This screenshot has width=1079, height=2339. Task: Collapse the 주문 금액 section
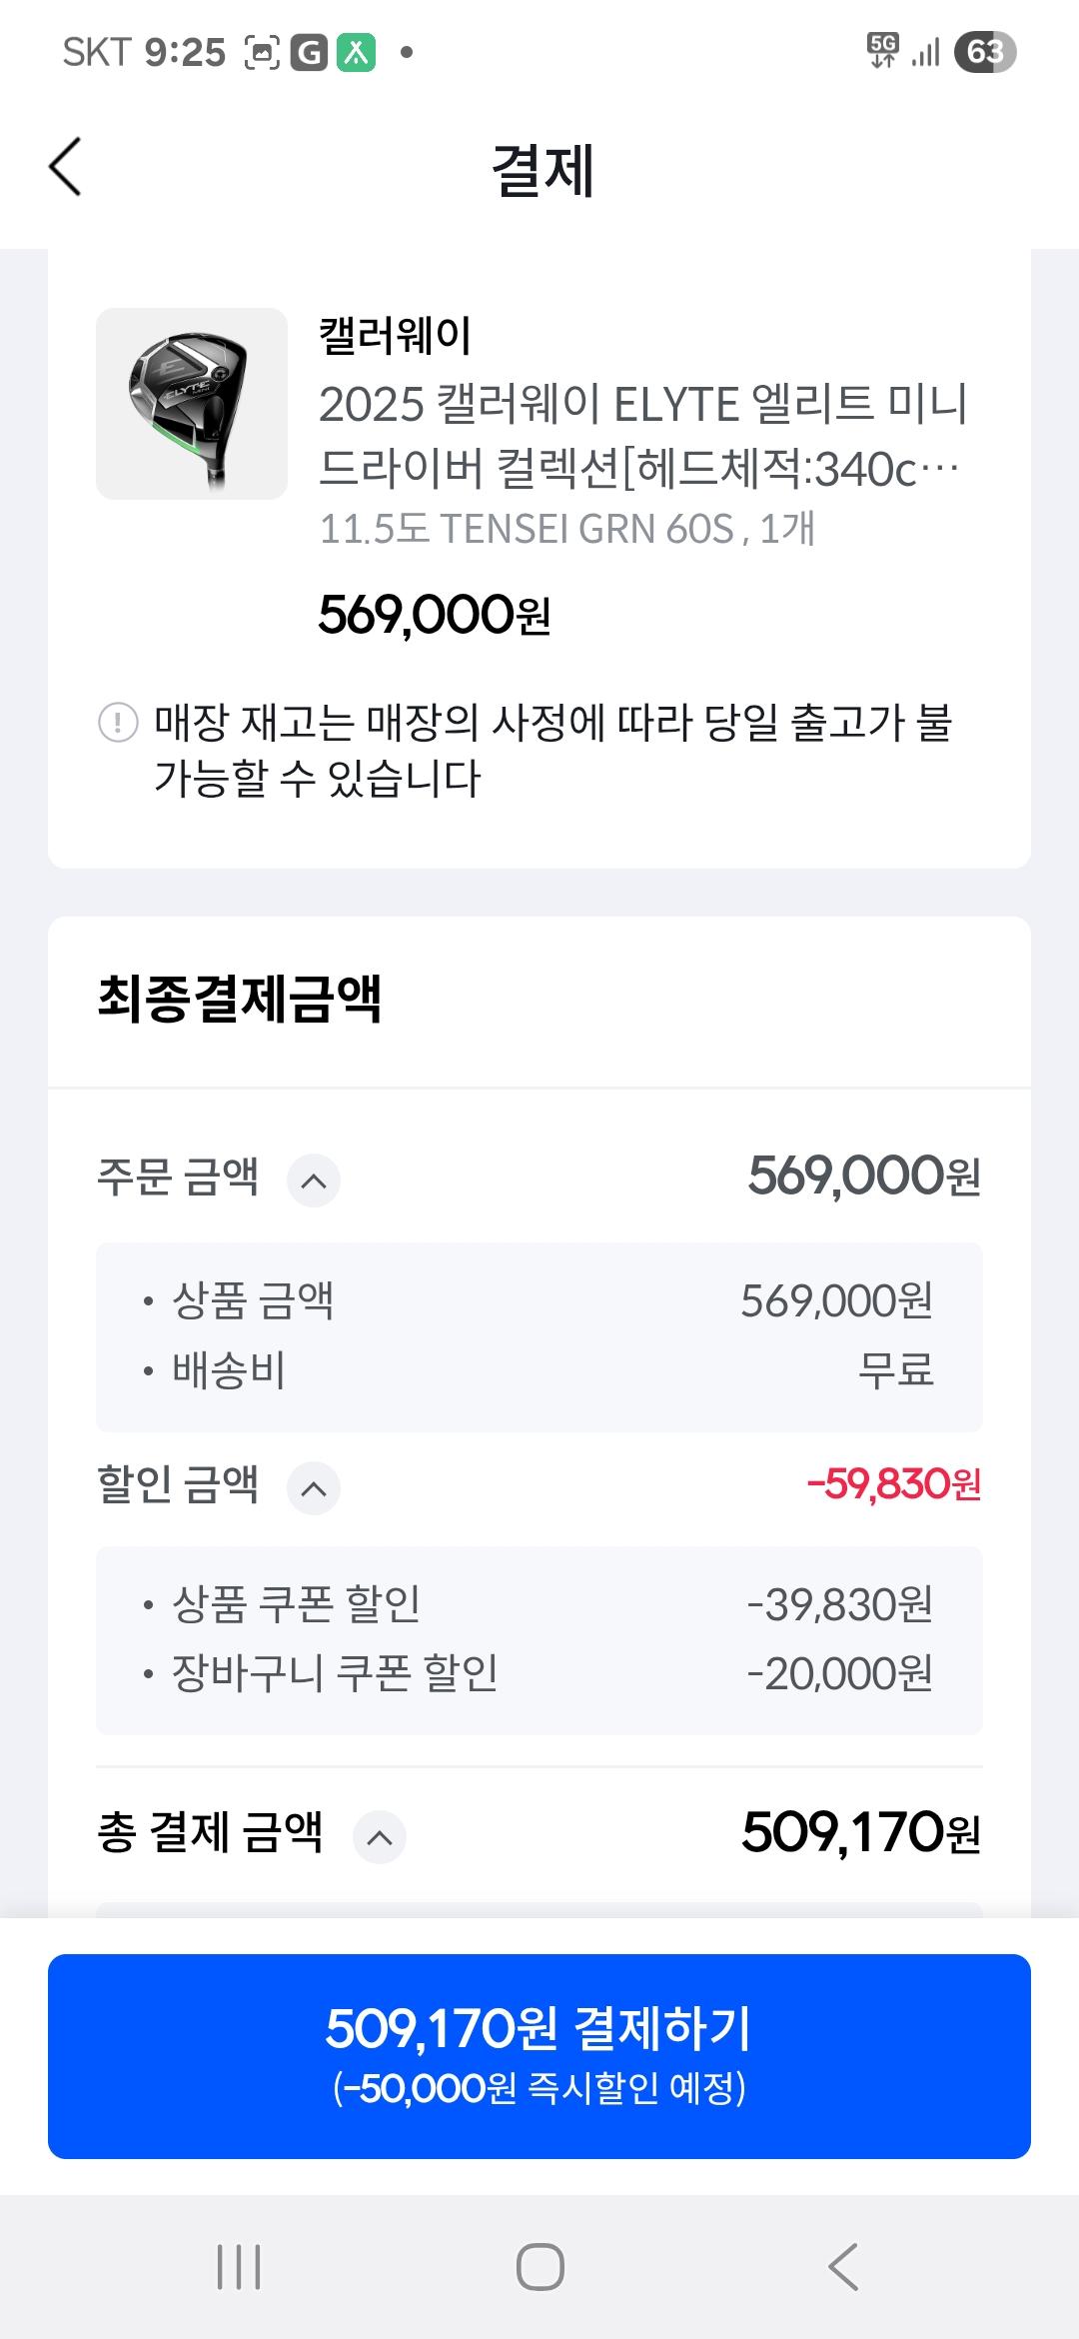tap(314, 1180)
